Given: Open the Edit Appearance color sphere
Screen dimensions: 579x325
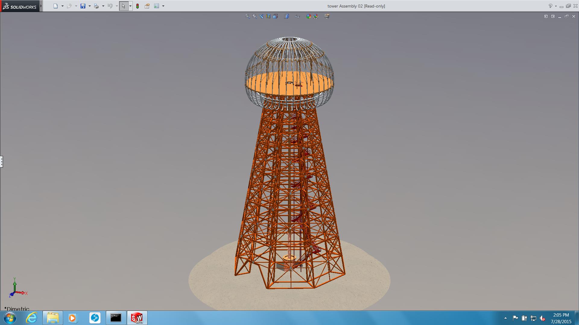Looking at the screenshot, I should (x=308, y=16).
